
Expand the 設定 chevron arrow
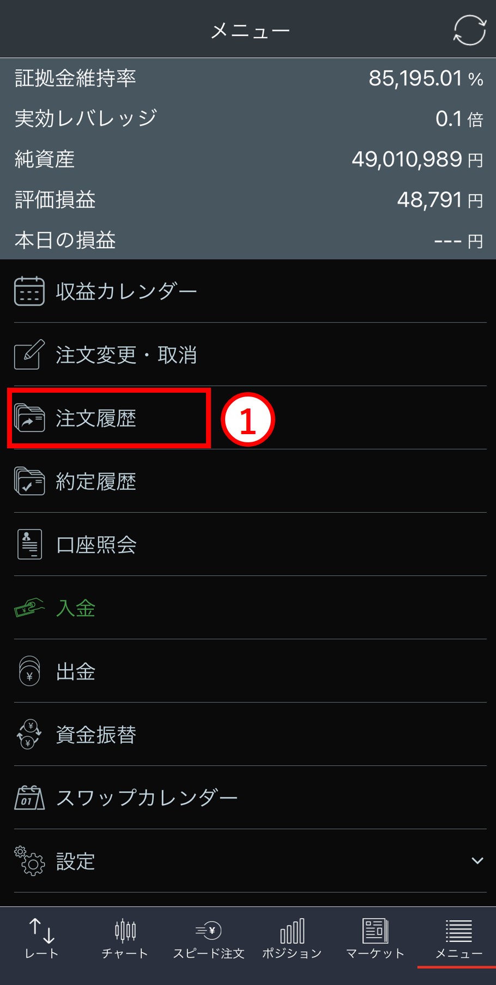(477, 861)
